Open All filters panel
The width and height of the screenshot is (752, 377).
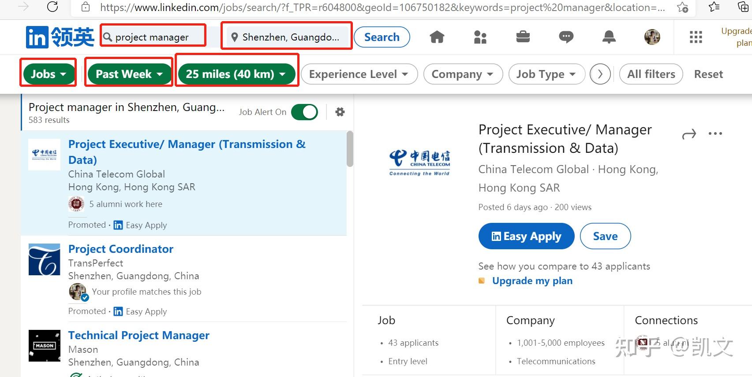click(x=651, y=74)
